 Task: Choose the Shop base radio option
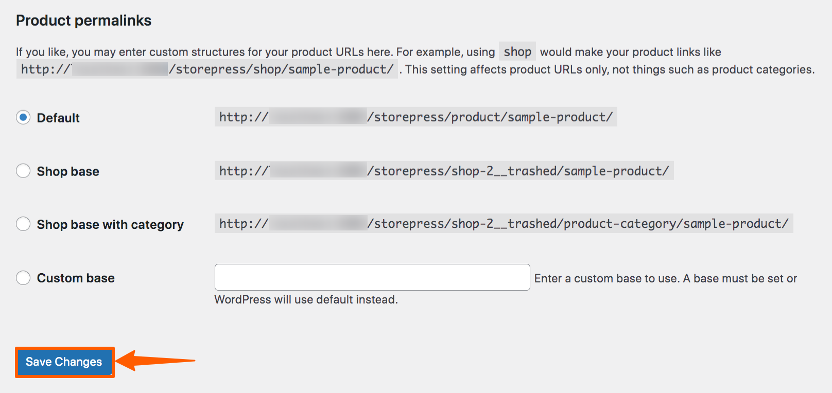[x=23, y=171]
